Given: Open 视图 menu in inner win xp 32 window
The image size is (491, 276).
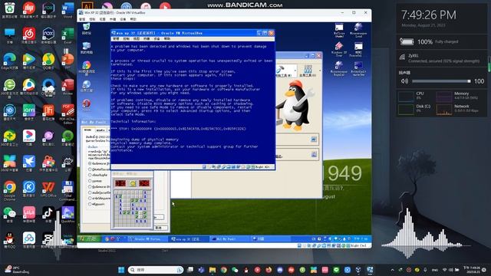Looking at the screenshot, I should click(137, 39).
